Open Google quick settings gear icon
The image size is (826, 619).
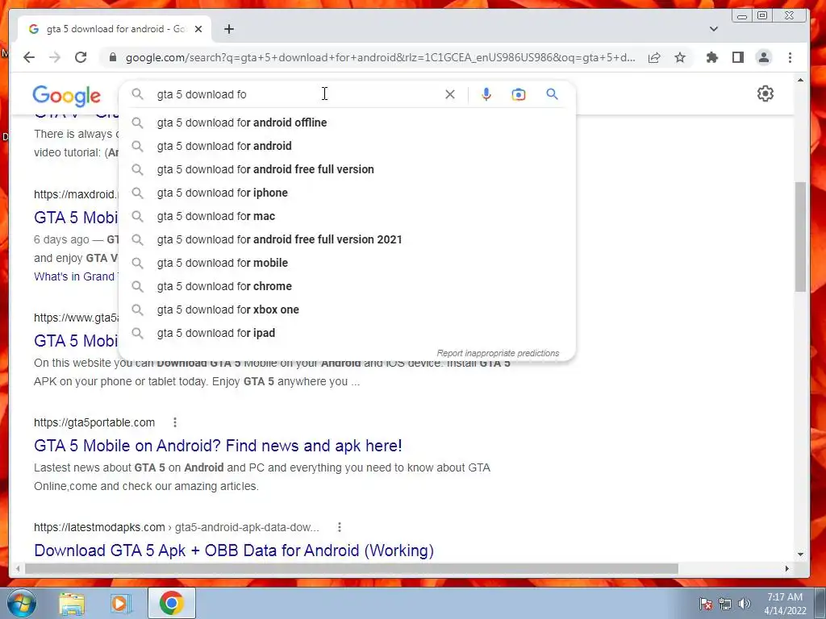(x=765, y=93)
